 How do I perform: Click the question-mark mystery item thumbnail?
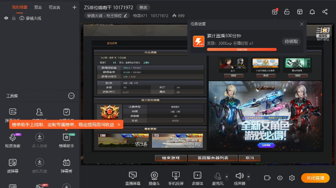[x=265, y=65]
